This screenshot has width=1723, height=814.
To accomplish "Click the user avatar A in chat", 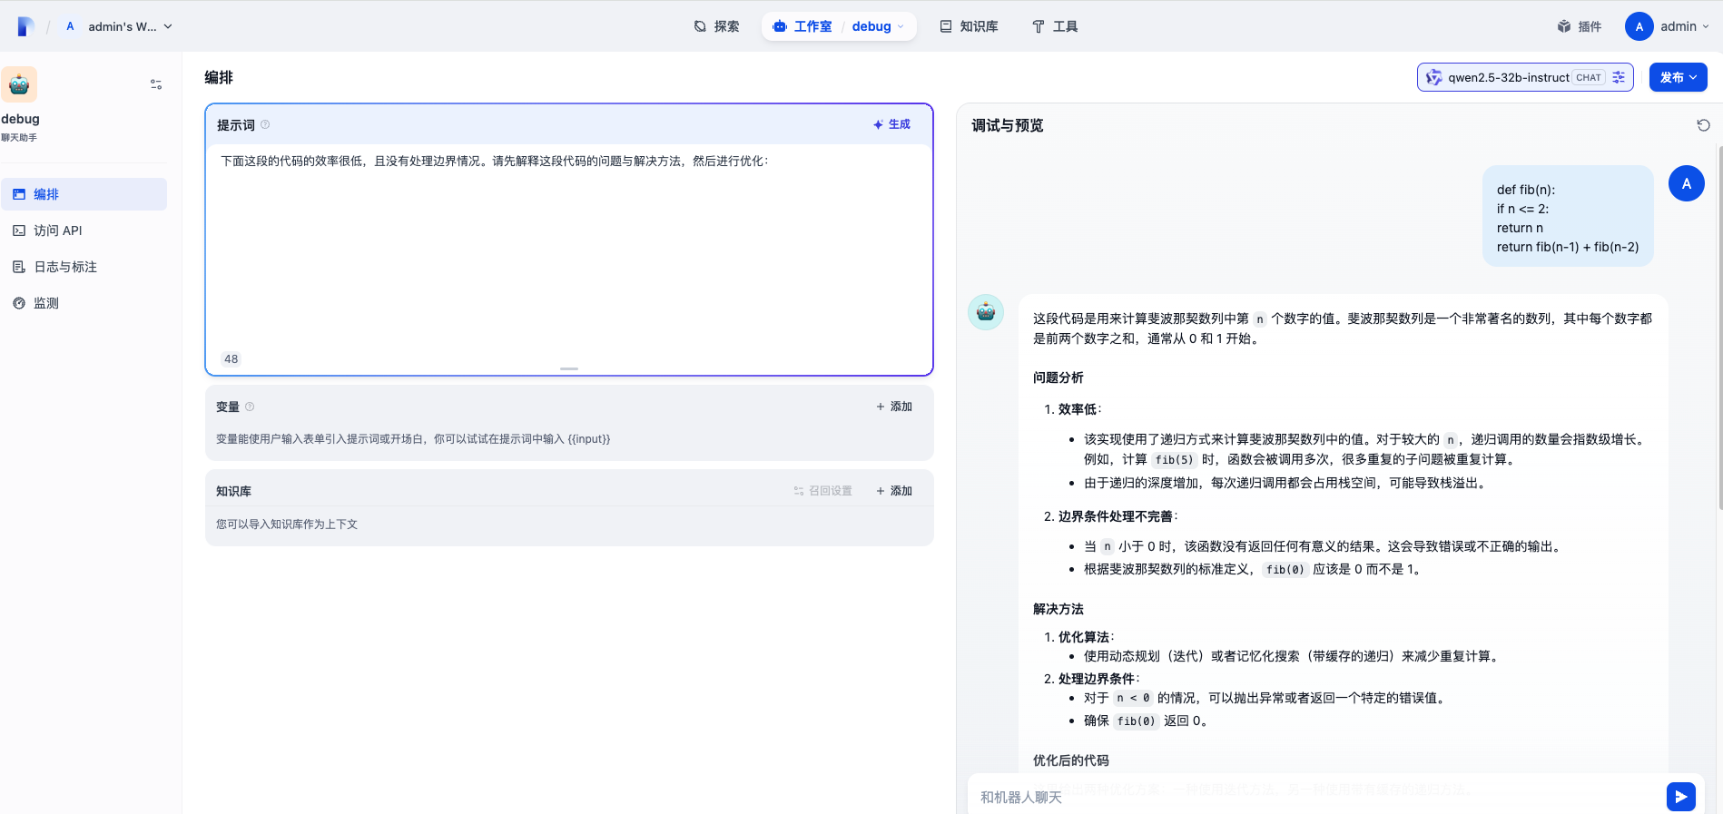I will pos(1687,183).
